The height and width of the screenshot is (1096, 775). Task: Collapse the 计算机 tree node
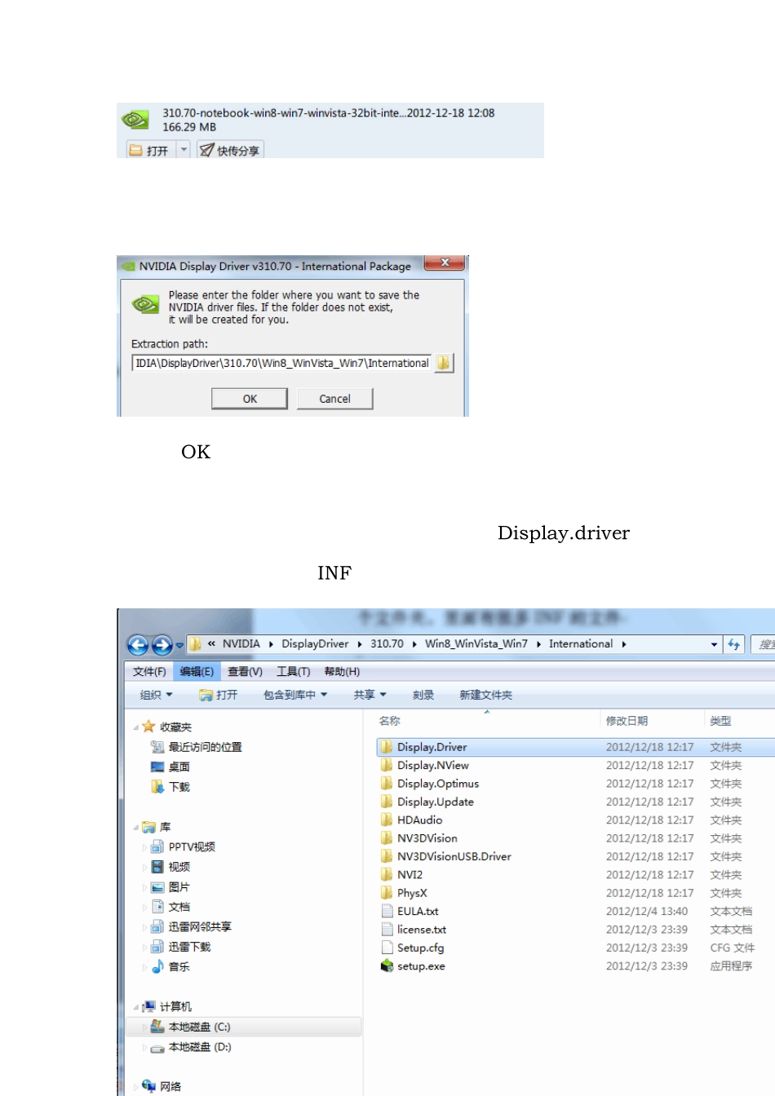pos(136,1007)
